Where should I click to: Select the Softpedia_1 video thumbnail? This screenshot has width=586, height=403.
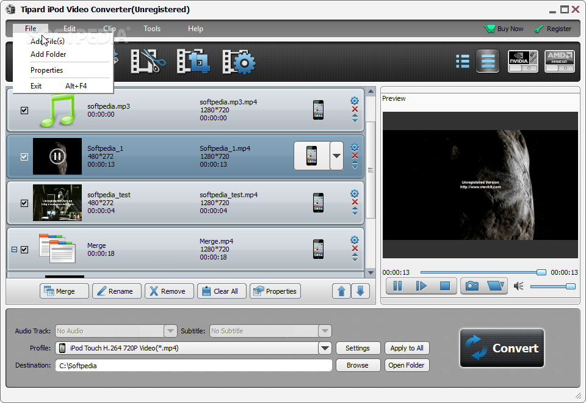[x=57, y=156]
